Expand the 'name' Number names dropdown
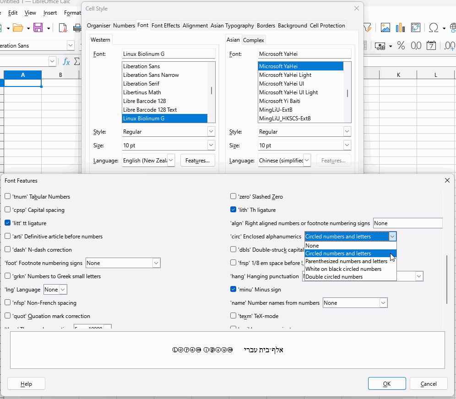456x399 pixels. click(383, 303)
